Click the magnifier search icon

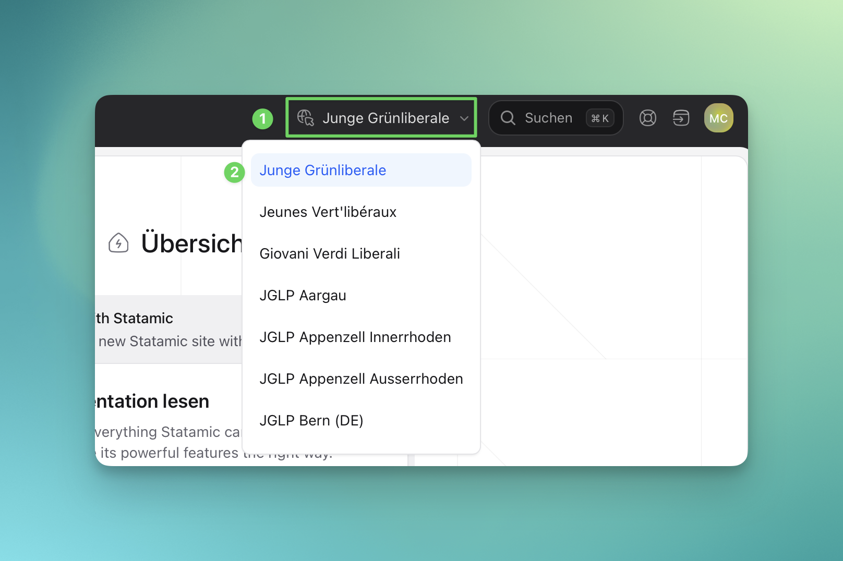508,118
